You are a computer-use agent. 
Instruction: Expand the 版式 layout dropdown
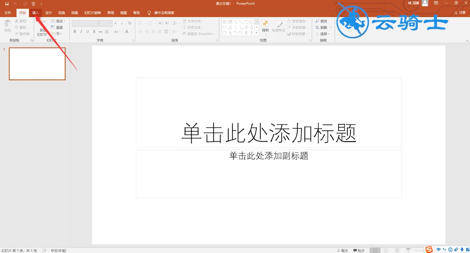58,21
